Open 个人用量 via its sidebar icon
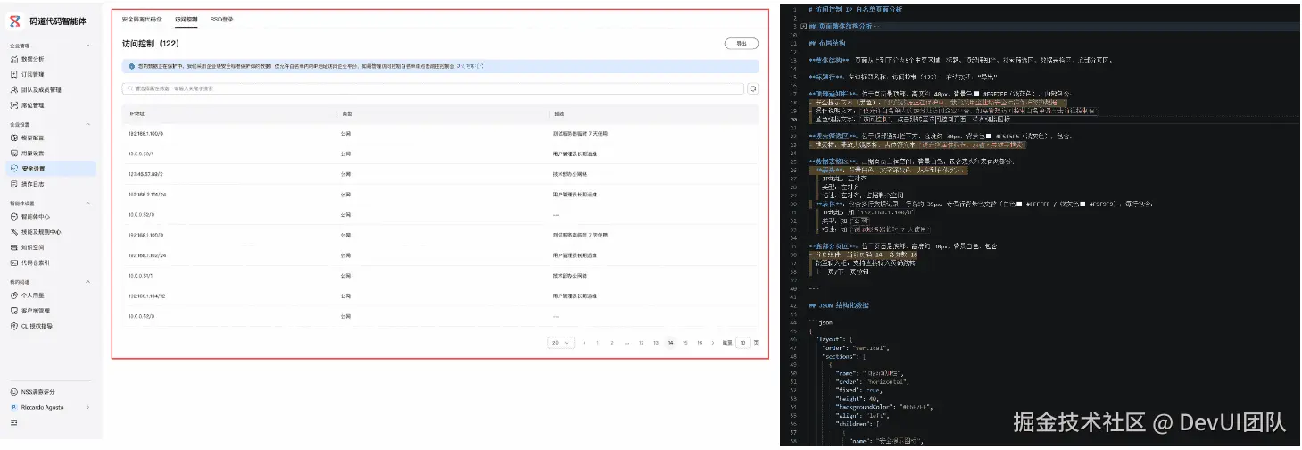The height and width of the screenshot is (450, 1302). click(x=13, y=295)
